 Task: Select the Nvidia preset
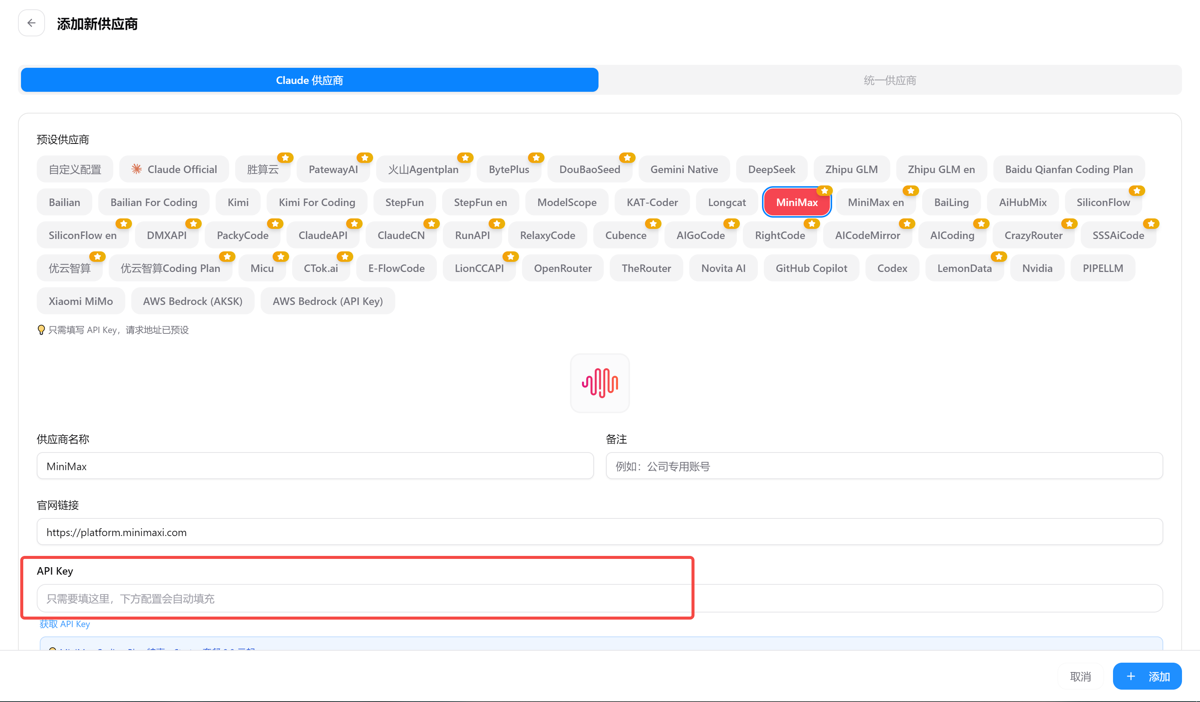(x=1038, y=268)
